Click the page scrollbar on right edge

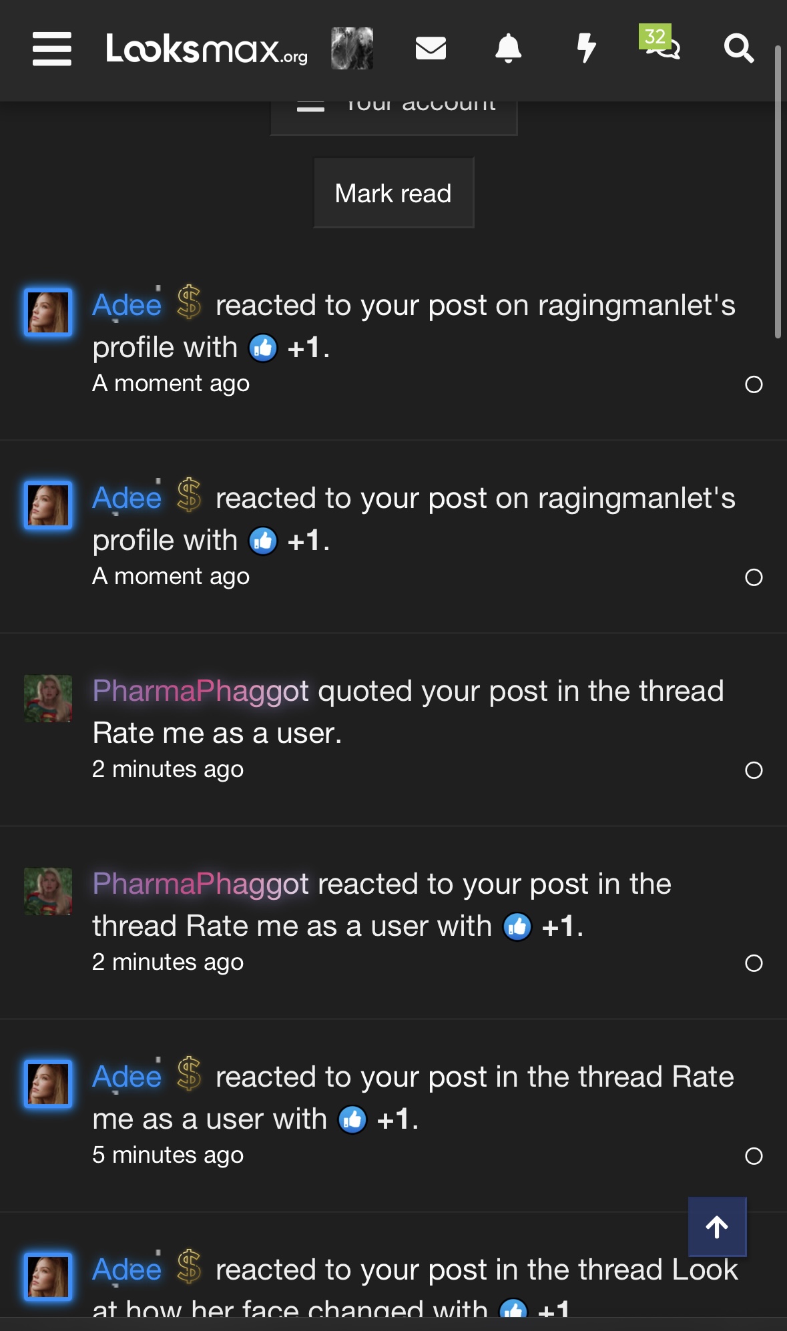778,194
